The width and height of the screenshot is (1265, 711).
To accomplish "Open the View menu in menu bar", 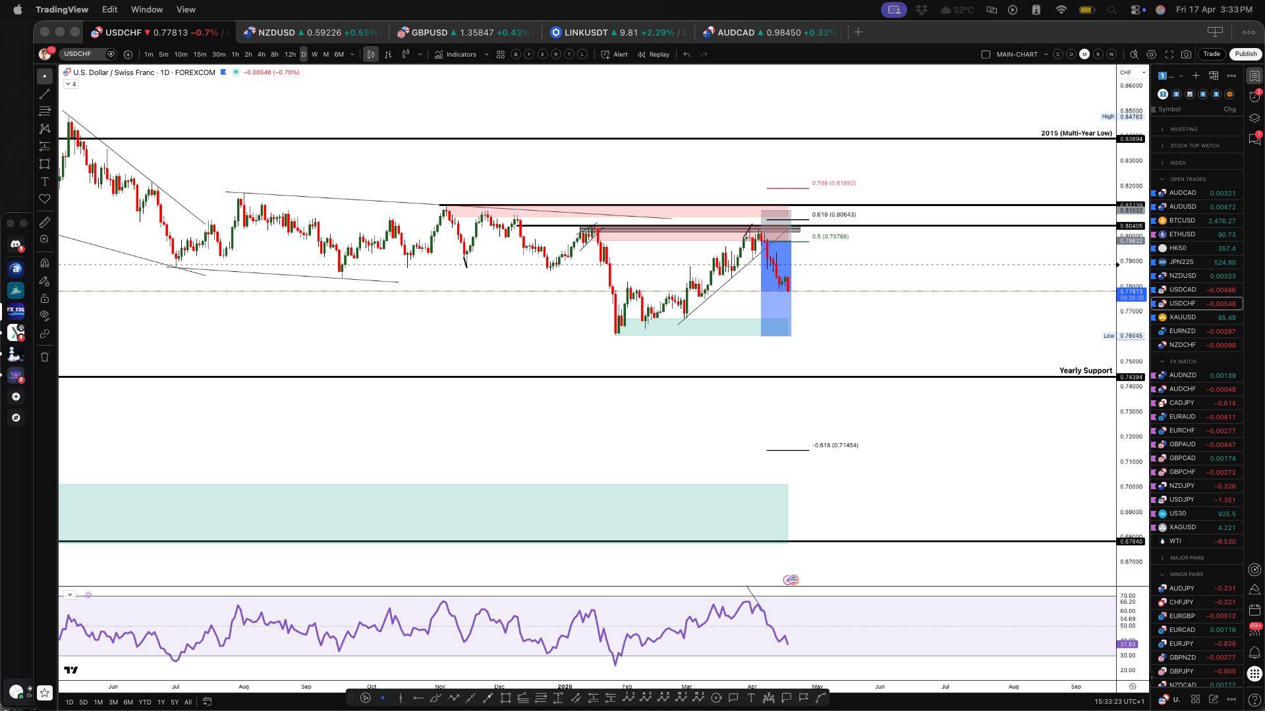I will (186, 9).
